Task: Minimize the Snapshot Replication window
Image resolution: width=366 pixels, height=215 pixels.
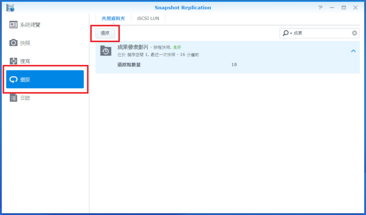Action: point(332,8)
